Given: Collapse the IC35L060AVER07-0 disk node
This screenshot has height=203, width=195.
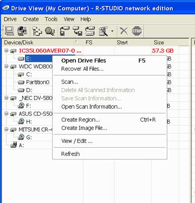Looking at the screenshot, I should point(6,50).
